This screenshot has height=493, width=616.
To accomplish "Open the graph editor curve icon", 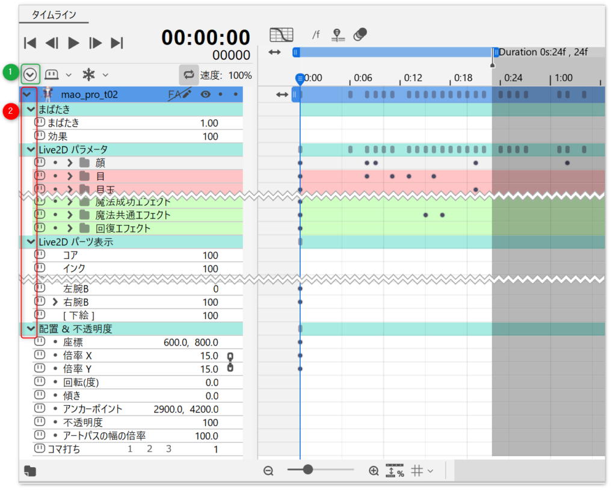I will 281,34.
